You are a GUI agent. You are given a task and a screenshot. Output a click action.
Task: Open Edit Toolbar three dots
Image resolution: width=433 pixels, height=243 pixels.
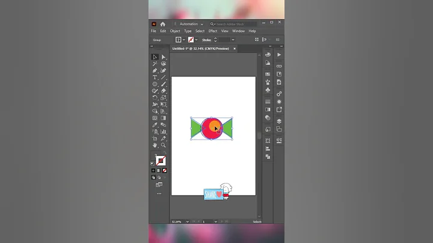pyautogui.click(x=159, y=194)
